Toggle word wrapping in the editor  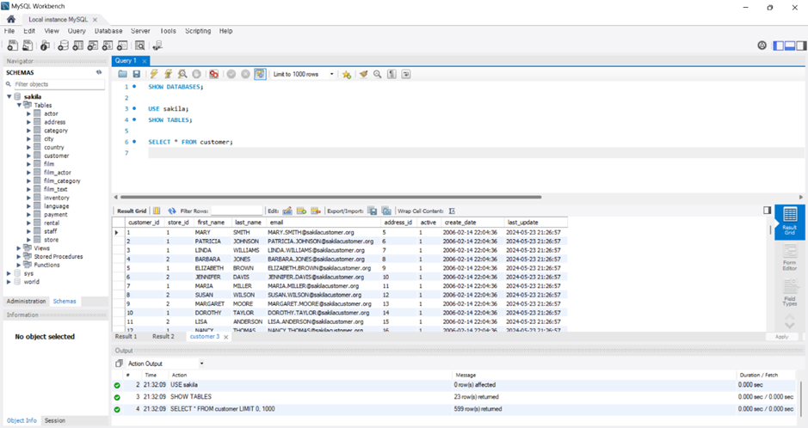point(406,74)
